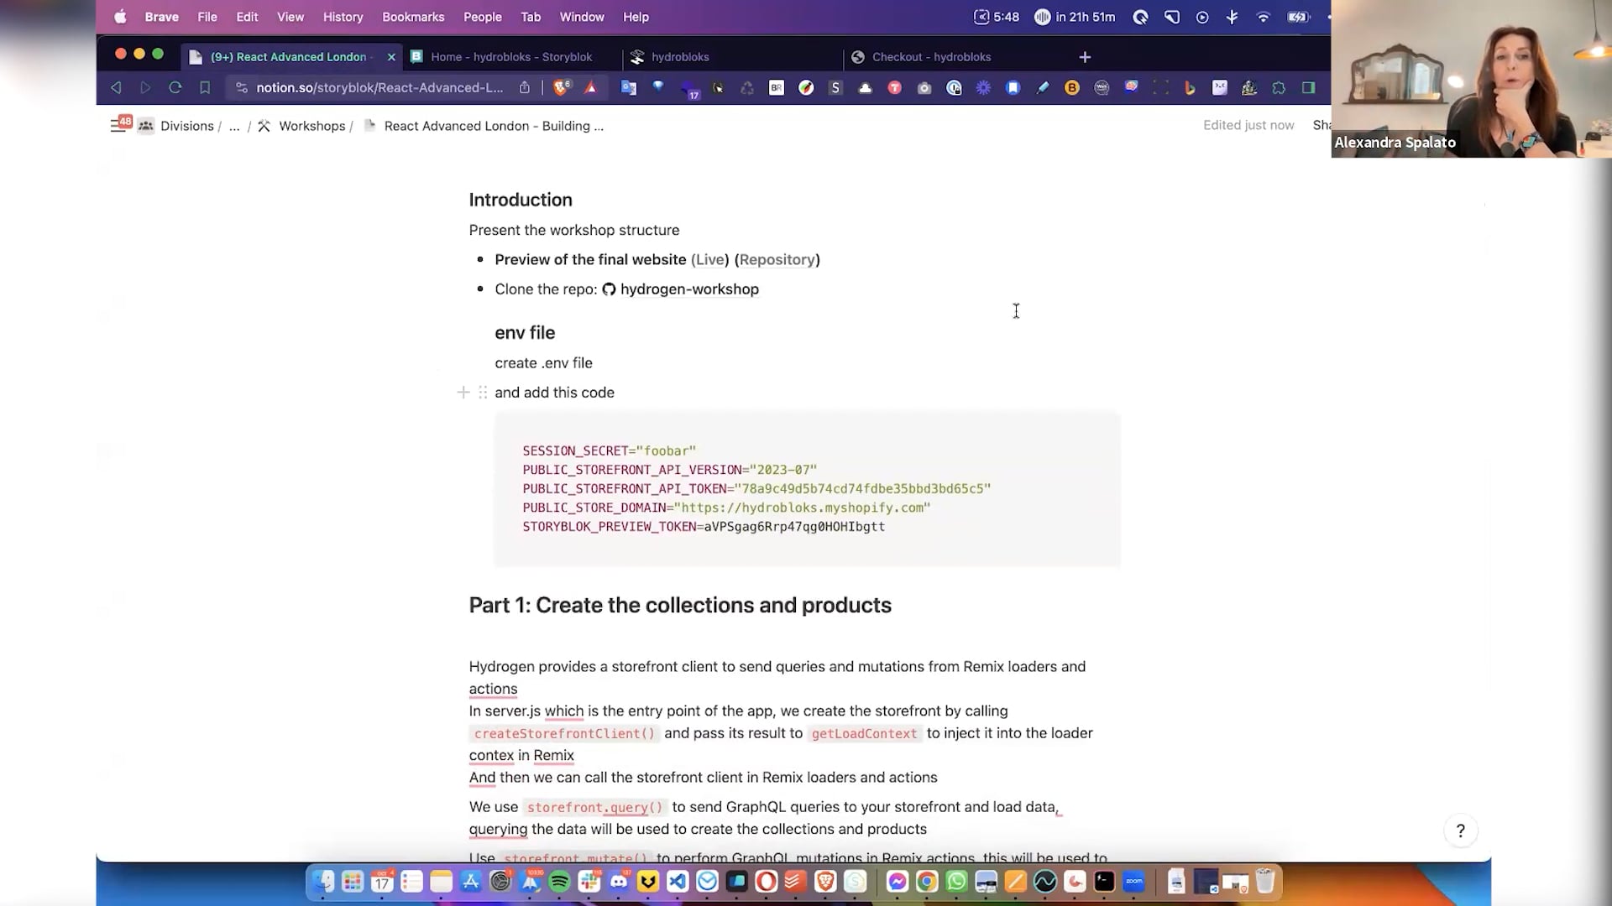1612x906 pixels.
Task: Click the Brave Rewards triangle icon
Action: pyautogui.click(x=591, y=87)
